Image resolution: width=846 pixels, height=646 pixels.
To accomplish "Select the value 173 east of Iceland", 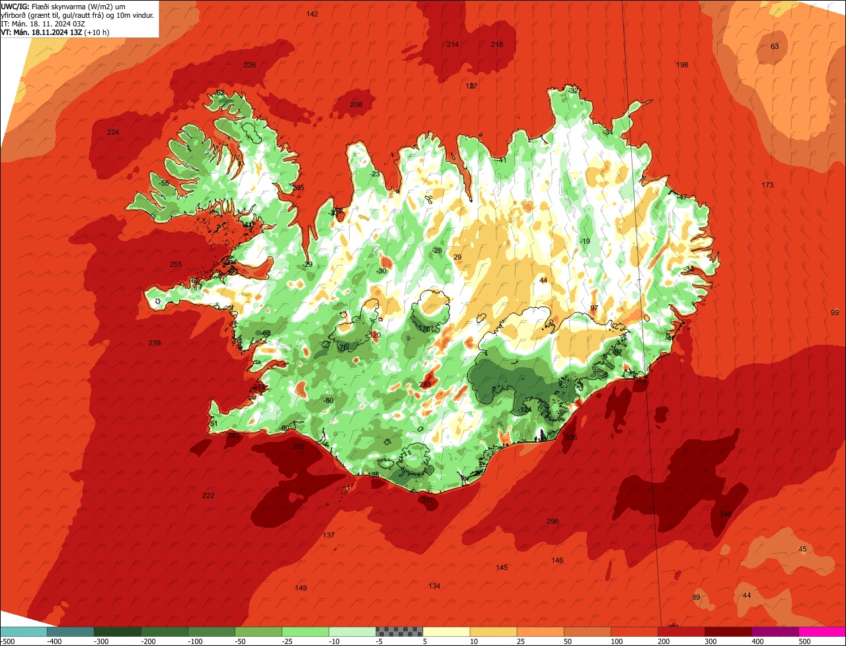I will (x=767, y=185).
